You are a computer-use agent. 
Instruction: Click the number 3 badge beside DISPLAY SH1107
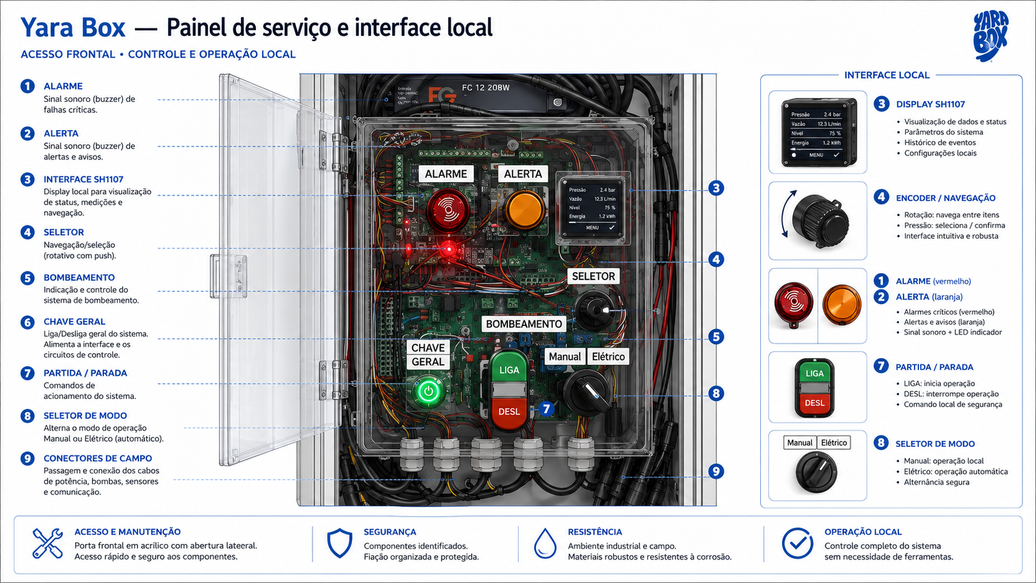881,104
